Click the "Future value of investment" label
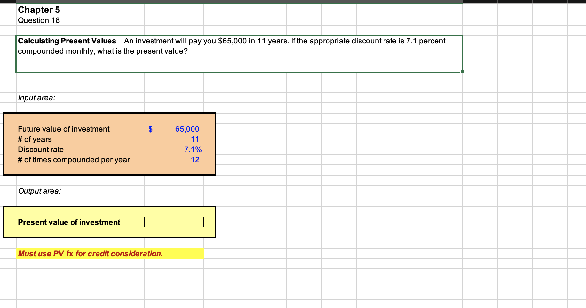 point(64,129)
